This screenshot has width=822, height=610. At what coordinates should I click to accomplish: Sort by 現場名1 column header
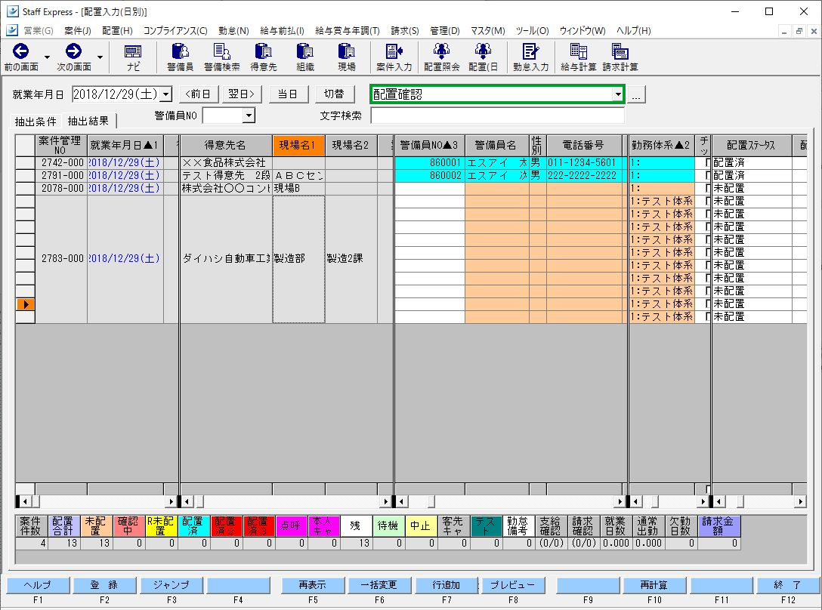pos(298,145)
